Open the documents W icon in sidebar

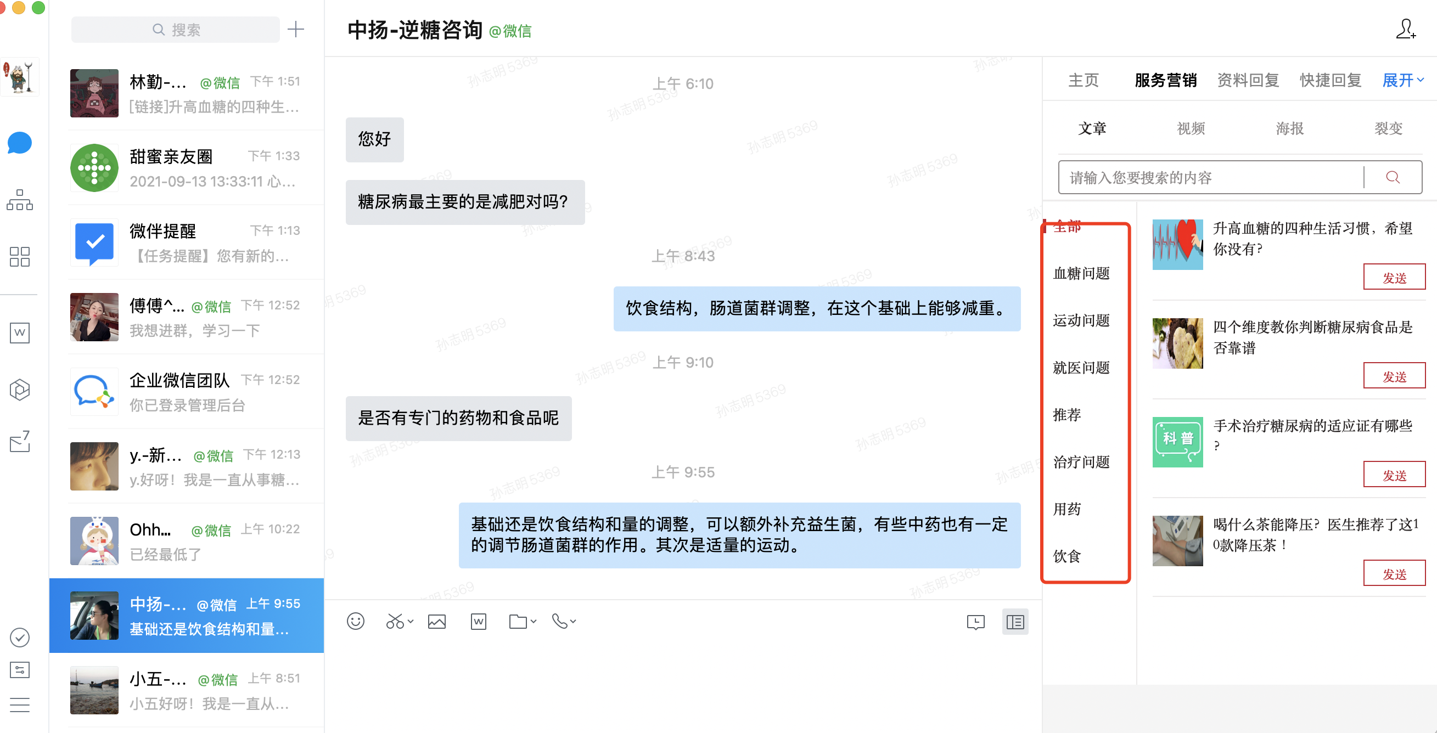pos(20,334)
